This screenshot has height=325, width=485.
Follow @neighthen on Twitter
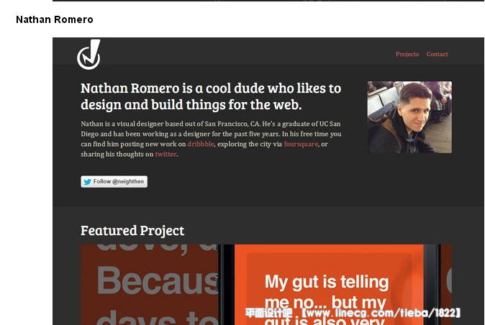pos(114,182)
